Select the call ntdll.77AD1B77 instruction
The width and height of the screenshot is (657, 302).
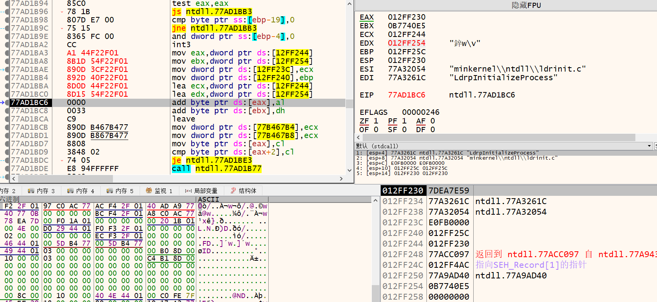coord(217,169)
